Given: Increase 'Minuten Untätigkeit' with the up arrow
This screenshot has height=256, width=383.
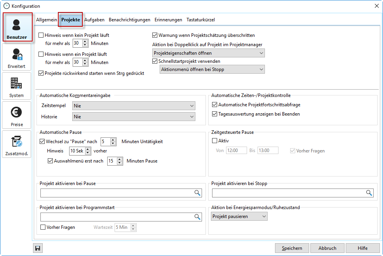Looking at the screenshot, I should point(113,140).
